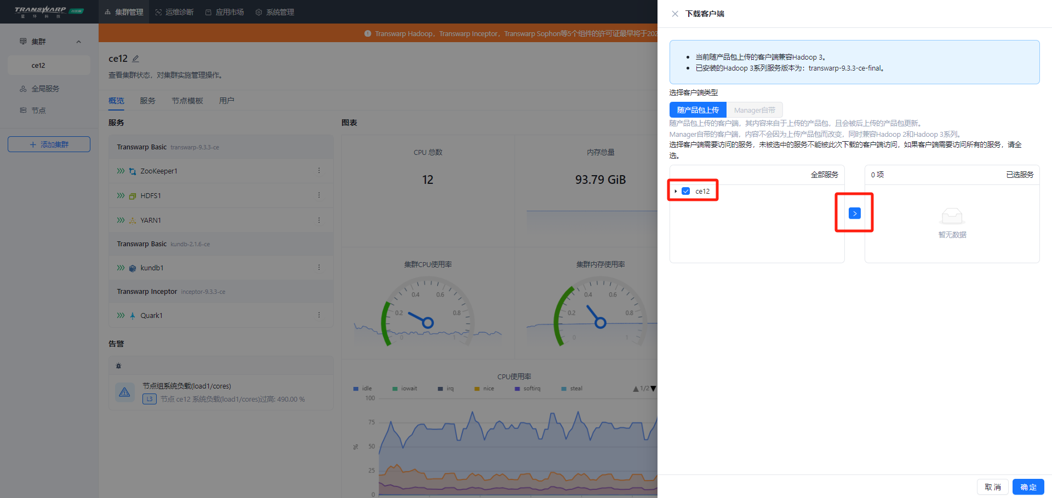Viewport: 1052px width, 498px height.
Task: Open 系统管理 in the top bar
Action: 275,12
